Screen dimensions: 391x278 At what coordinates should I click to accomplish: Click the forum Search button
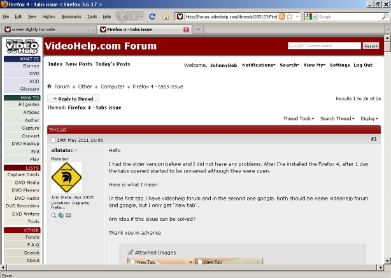coord(371,46)
